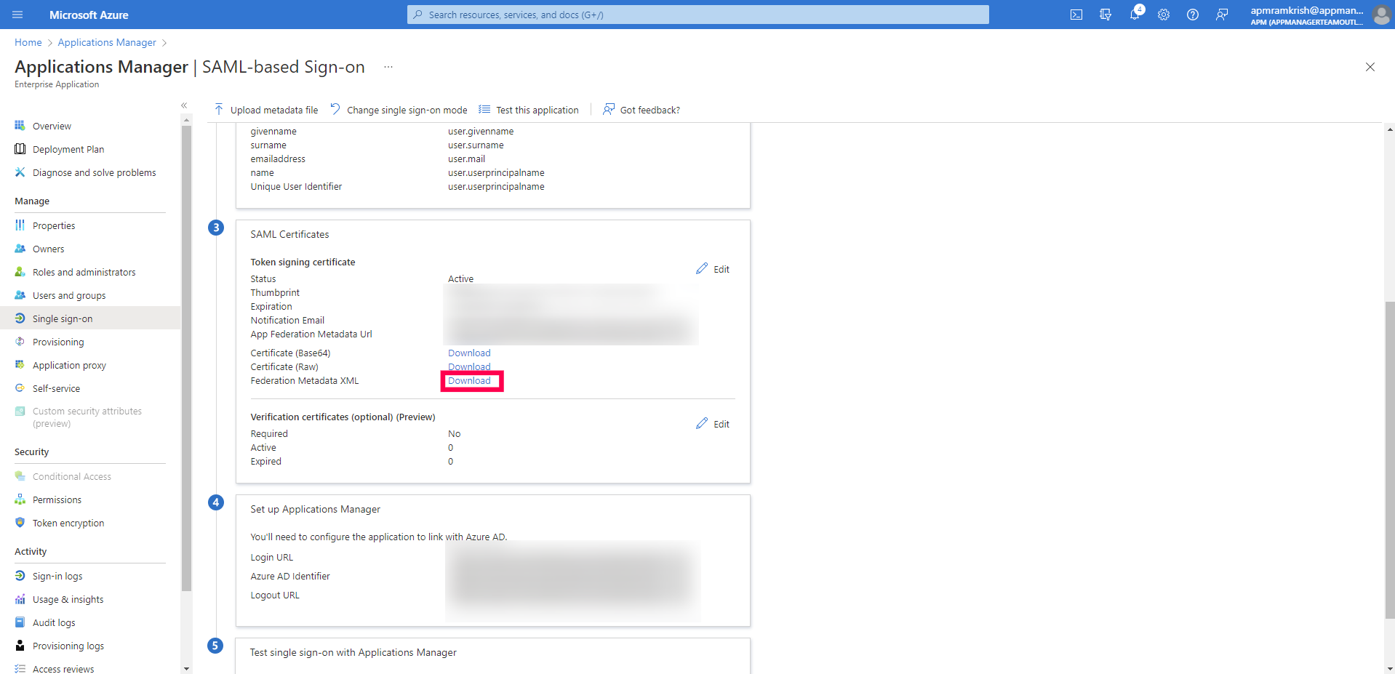The height and width of the screenshot is (674, 1395).
Task: Open Applications Manager breadcrumb link
Action: click(x=107, y=42)
